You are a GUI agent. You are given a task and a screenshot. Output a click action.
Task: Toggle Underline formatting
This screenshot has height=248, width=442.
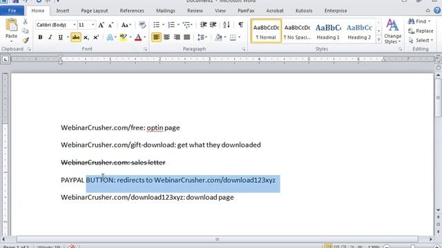click(x=60, y=37)
